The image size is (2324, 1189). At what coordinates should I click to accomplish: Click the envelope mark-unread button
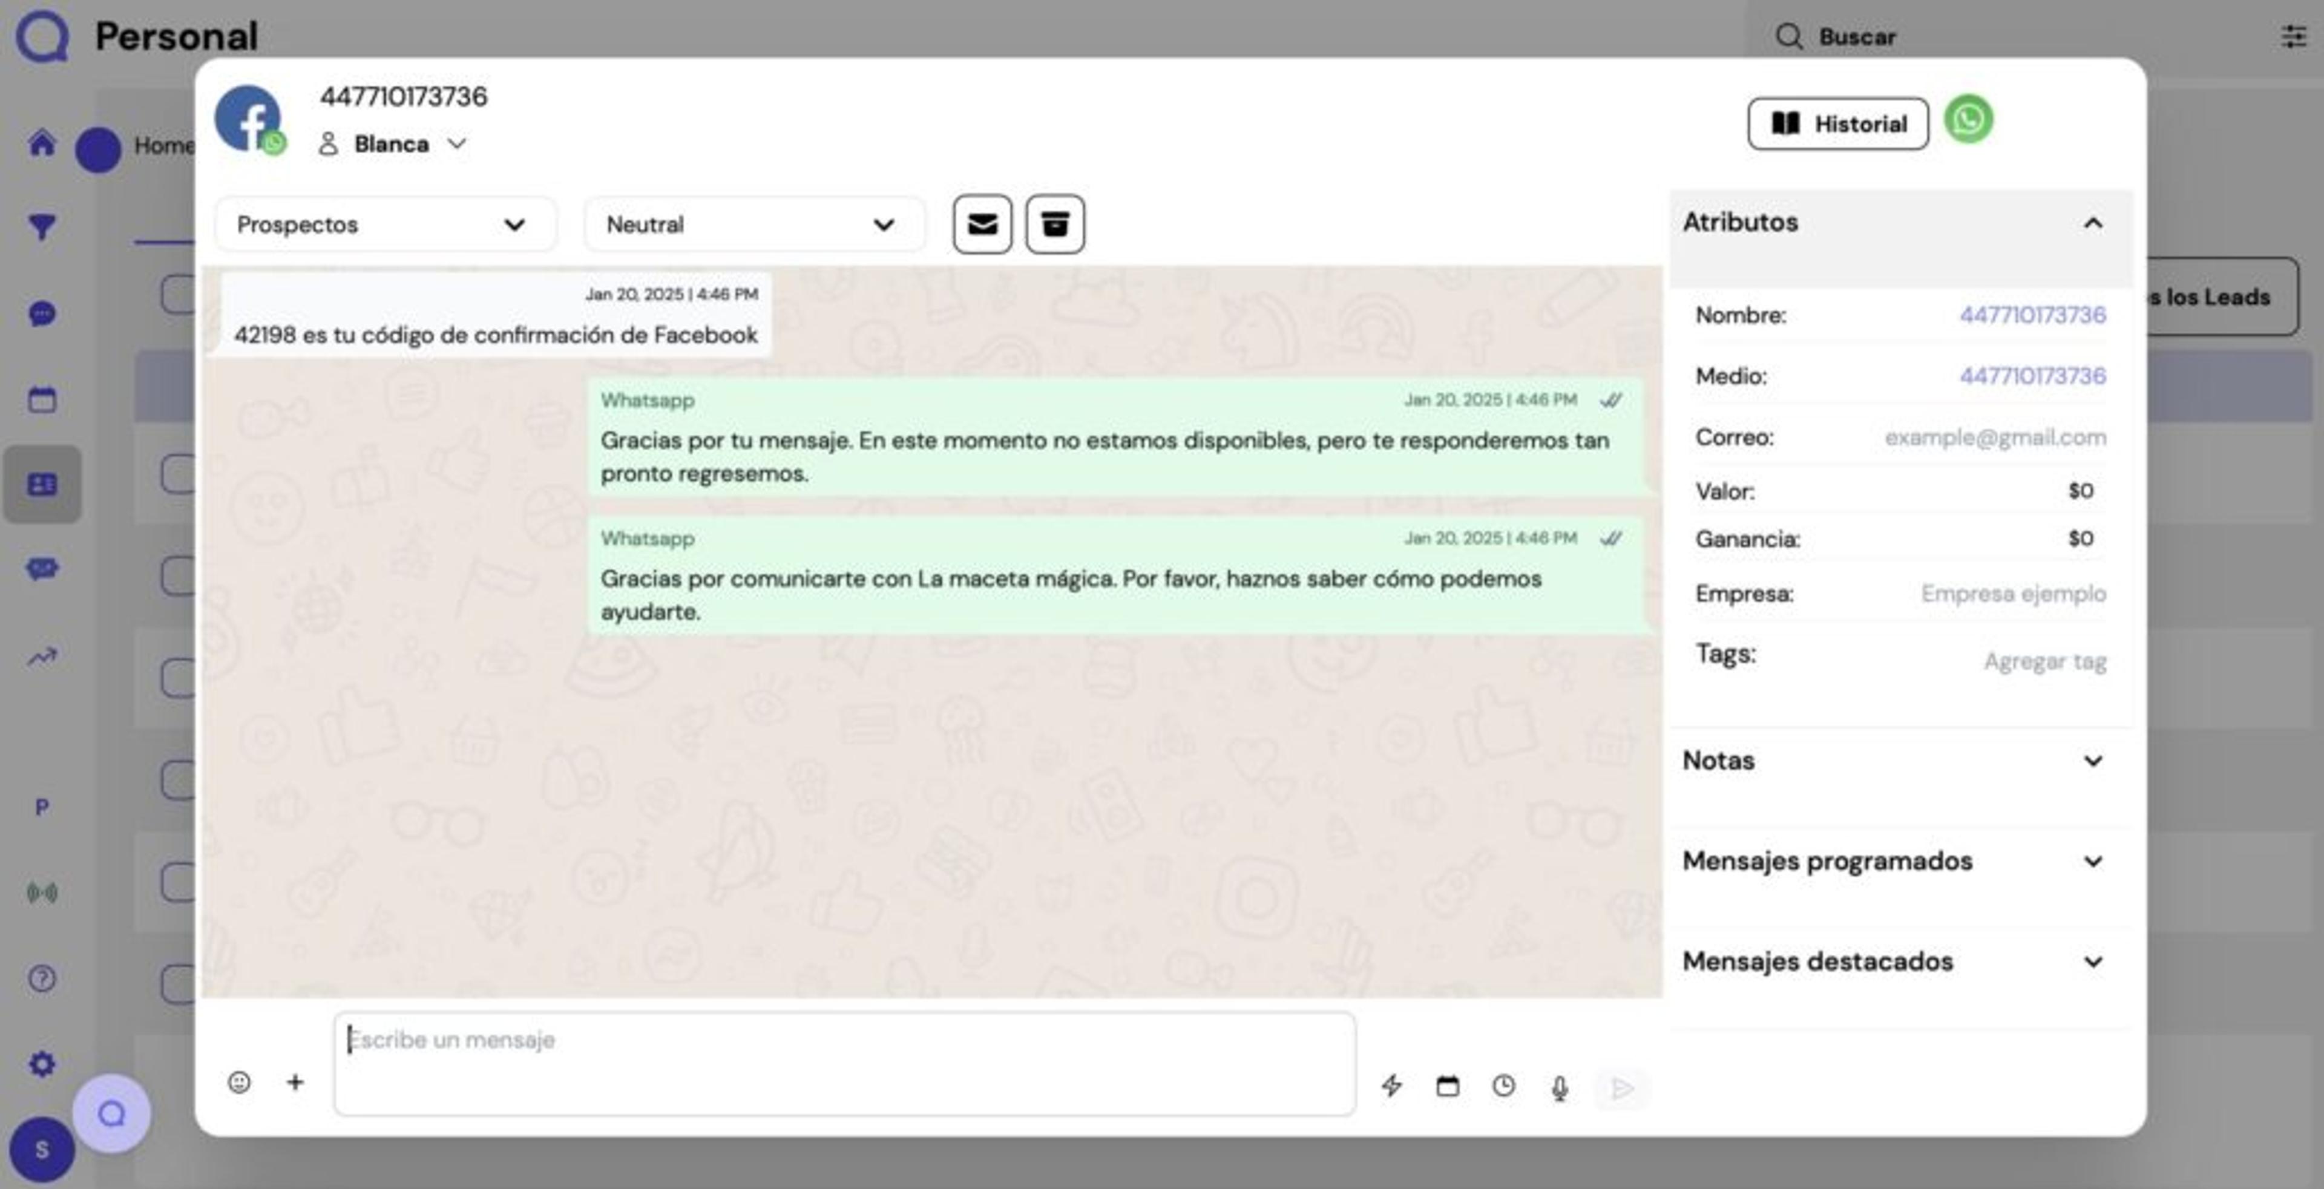click(982, 224)
